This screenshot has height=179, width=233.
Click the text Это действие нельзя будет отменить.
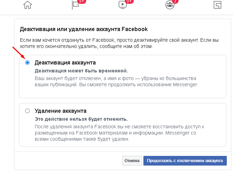click(x=81, y=119)
